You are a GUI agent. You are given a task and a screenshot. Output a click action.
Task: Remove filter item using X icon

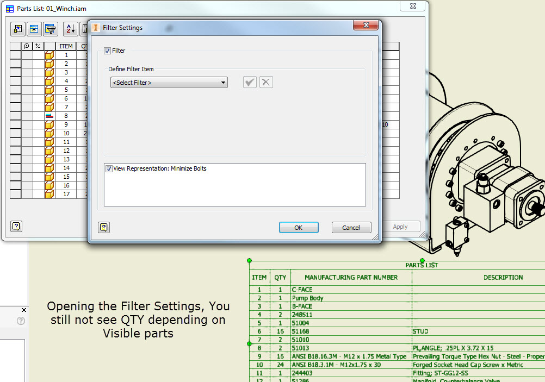coord(266,82)
